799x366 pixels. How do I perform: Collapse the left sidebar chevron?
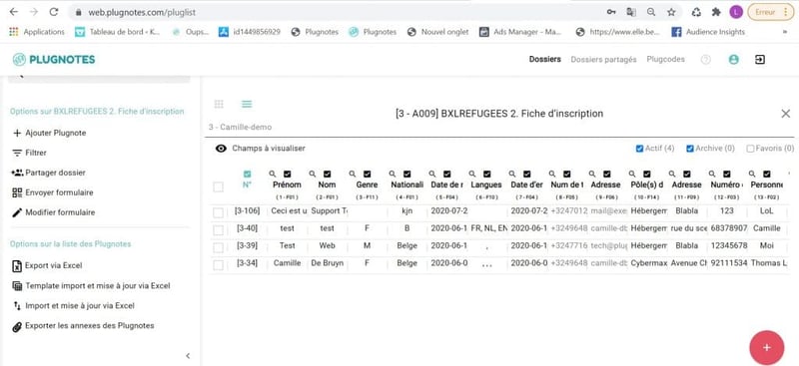pos(188,356)
